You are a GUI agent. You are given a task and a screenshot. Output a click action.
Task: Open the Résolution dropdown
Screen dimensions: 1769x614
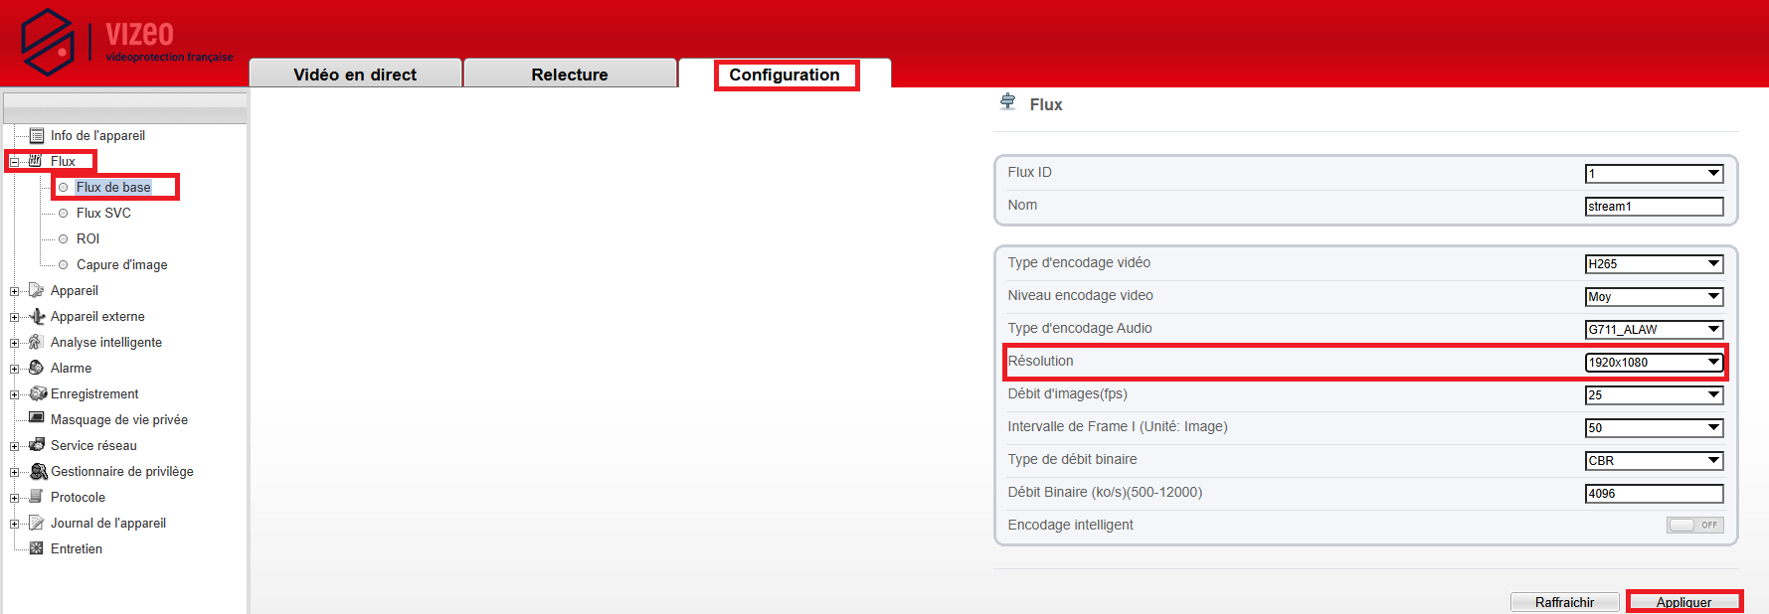tap(1654, 363)
